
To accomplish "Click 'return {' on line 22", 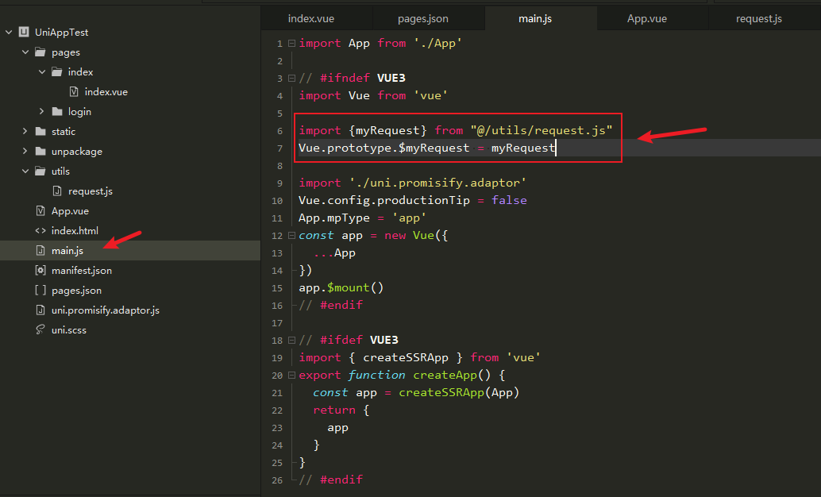I will point(341,410).
